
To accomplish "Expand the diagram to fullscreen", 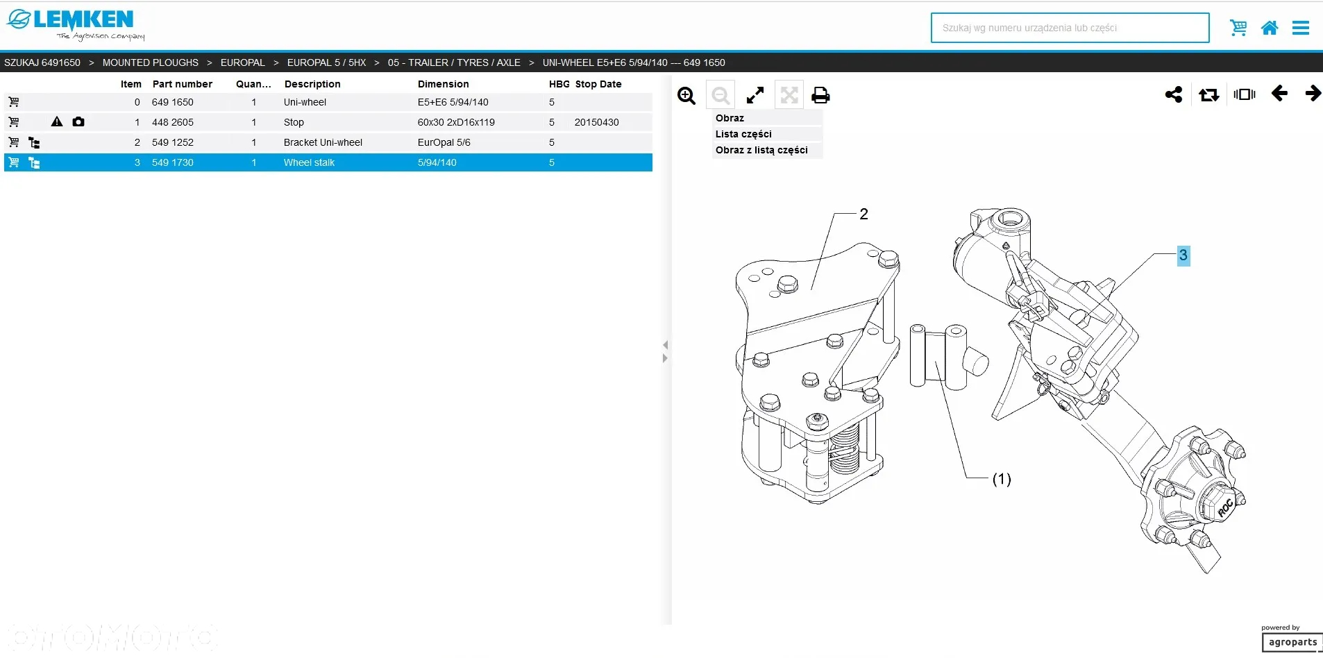I will point(755,95).
